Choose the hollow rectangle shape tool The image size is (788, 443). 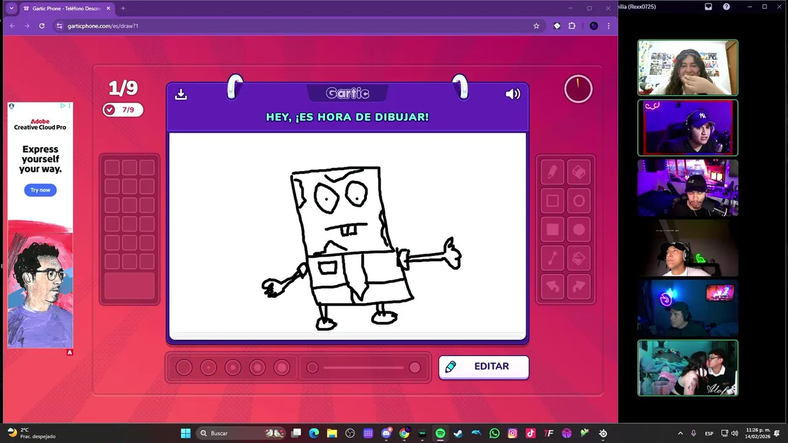tap(552, 201)
